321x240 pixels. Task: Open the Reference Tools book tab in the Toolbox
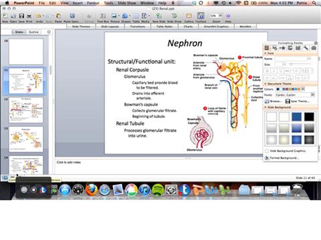298,48
